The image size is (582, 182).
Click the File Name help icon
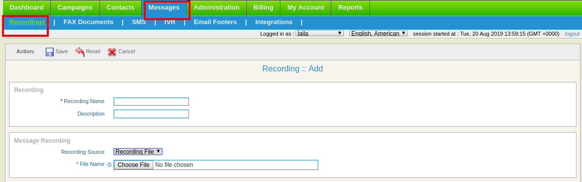109,164
